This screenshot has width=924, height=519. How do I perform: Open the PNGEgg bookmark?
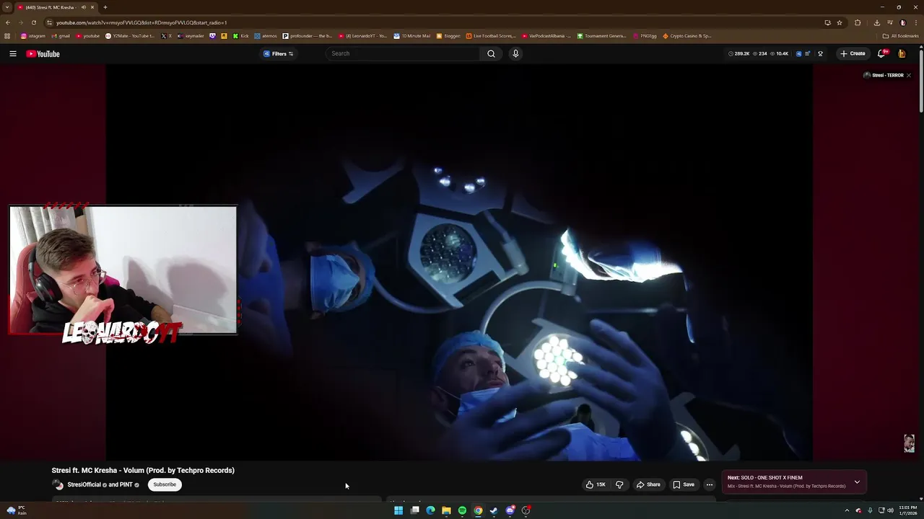[645, 35]
